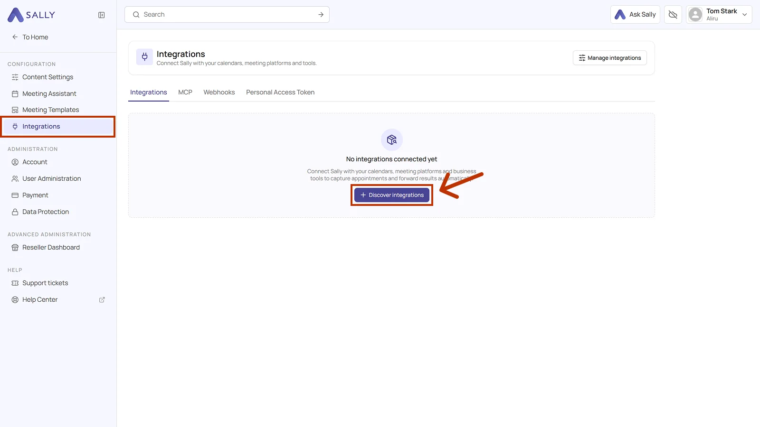Collapse the sidebar with the panel icon
The height and width of the screenshot is (427, 760).
[x=102, y=15]
